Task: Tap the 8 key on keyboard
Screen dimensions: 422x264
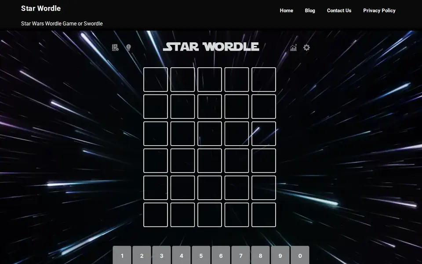Action: (x=261, y=255)
